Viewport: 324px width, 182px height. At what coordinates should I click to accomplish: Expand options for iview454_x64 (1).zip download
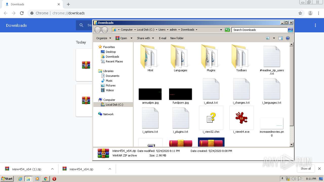(52, 169)
